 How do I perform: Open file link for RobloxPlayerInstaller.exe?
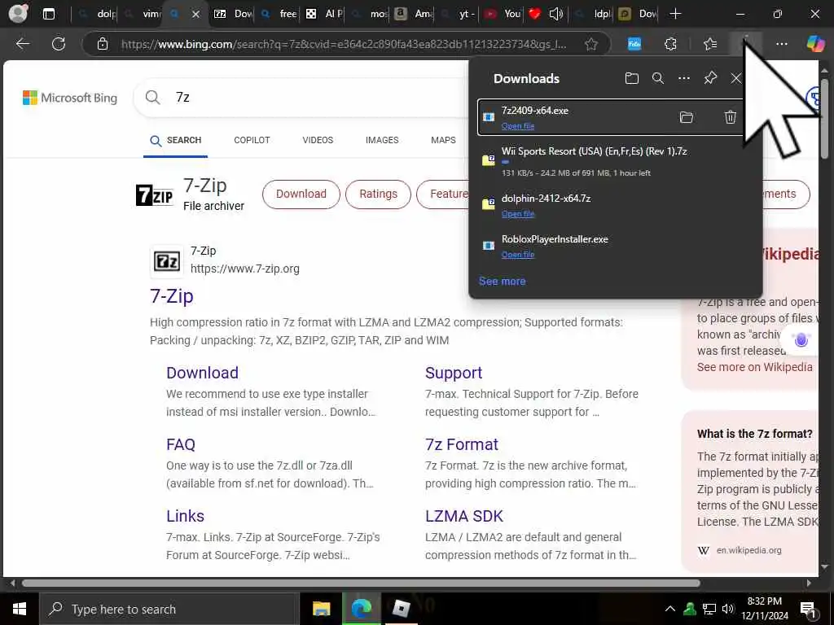click(517, 255)
